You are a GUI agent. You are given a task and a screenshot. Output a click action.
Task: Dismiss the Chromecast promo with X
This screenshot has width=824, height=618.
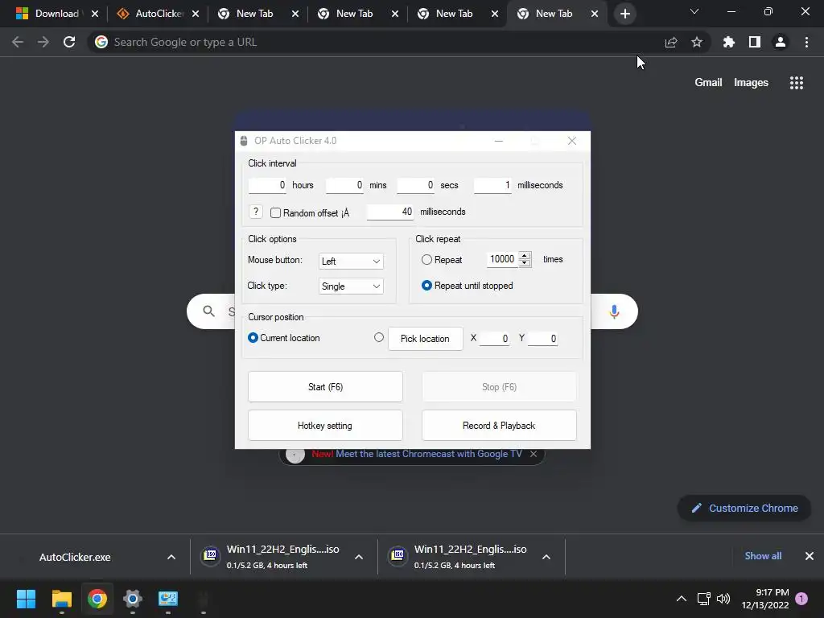pos(534,454)
